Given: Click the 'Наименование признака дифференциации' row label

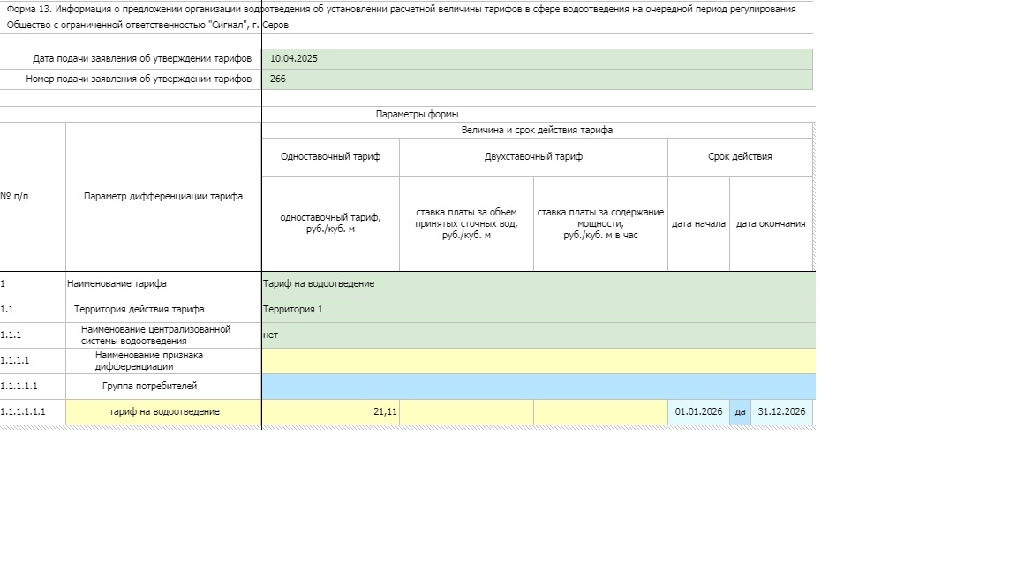Looking at the screenshot, I should pos(149,360).
